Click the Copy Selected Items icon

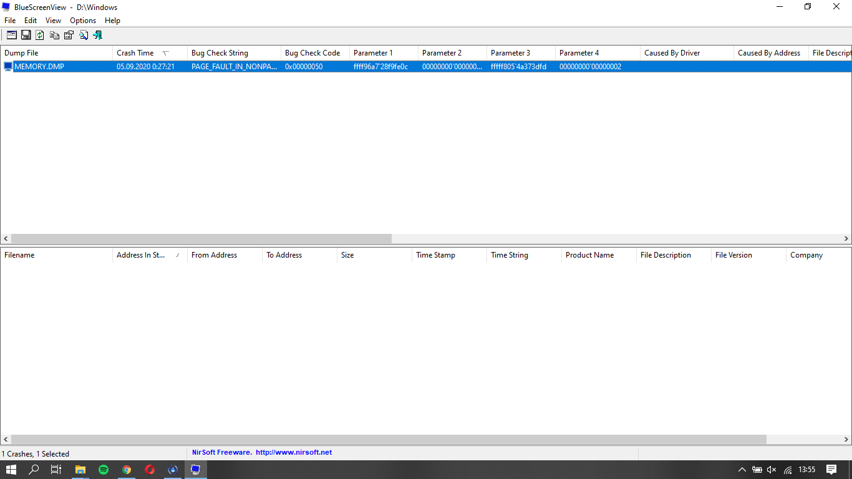pos(55,35)
